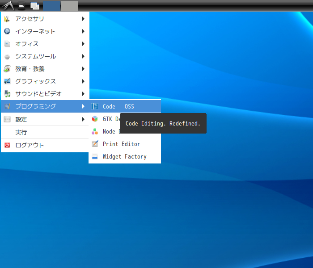Switch to the second gray desktop pager

(x=69, y=6)
